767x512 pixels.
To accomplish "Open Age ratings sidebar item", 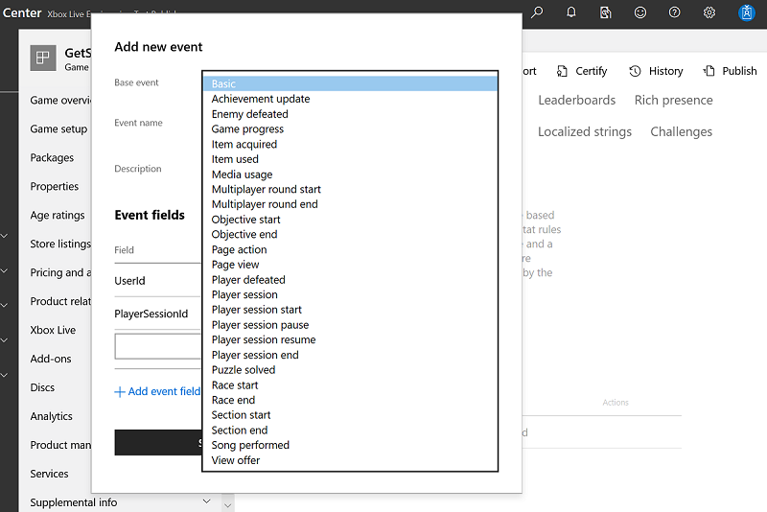I will pos(58,215).
